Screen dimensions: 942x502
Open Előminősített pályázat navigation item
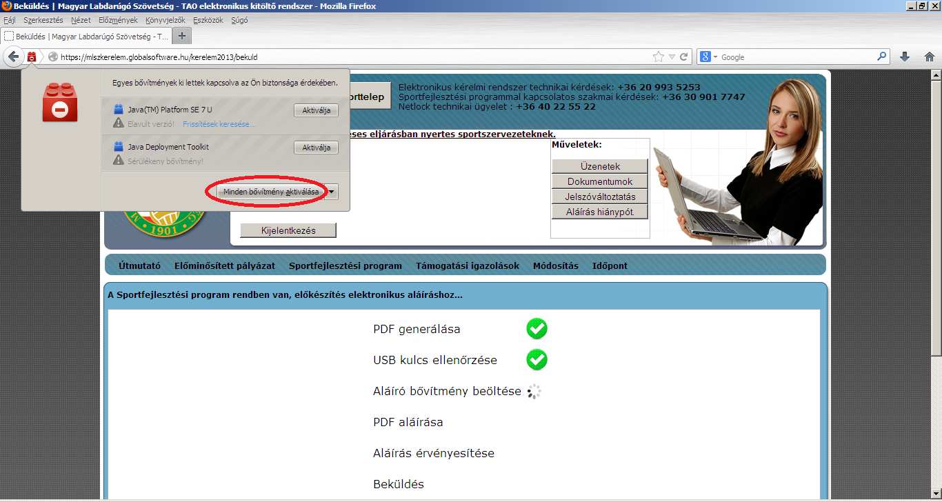(225, 265)
